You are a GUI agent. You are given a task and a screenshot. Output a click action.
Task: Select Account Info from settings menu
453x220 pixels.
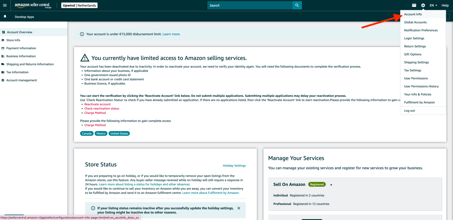coord(413,14)
